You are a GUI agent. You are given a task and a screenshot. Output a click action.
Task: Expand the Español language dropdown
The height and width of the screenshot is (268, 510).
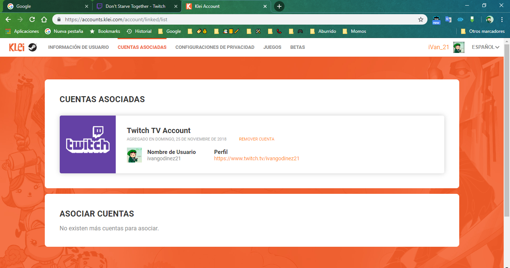(x=486, y=47)
